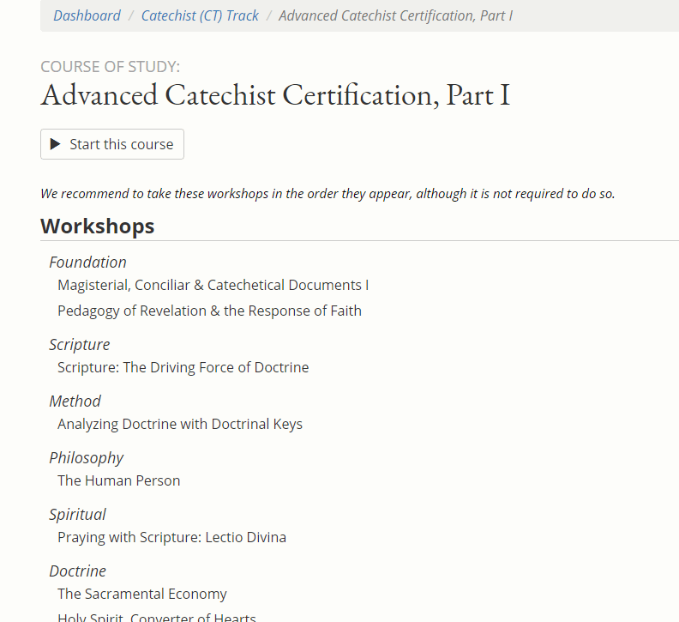The image size is (679, 622).
Task: Click the Spiritual category heading
Action: [x=77, y=515]
